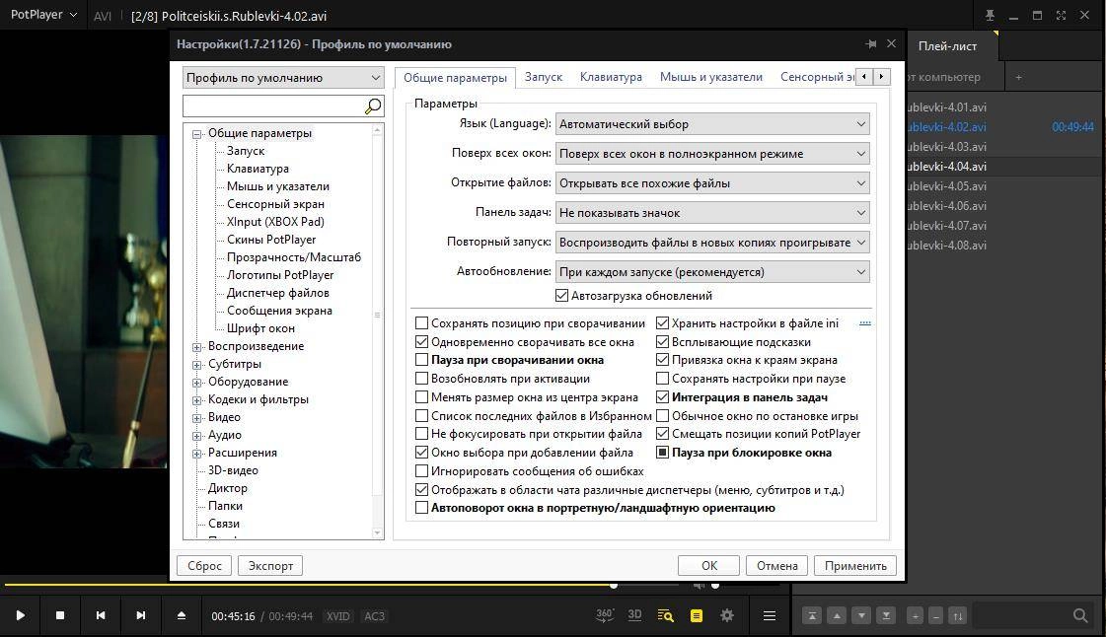The height and width of the screenshot is (637, 1106).
Task: Enable Пауза при сворачивании окна
Action: click(x=422, y=359)
